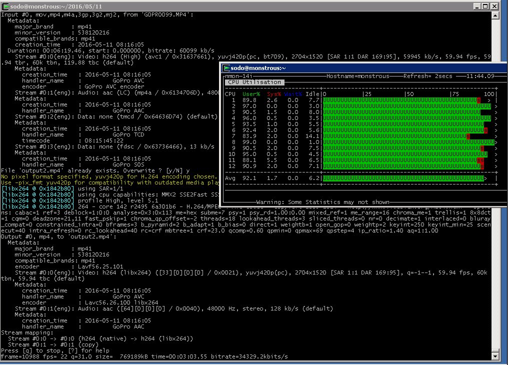This screenshot has height=365, width=508.
Task: Click the CPU 2 usage bar in nmon
Action: click(x=407, y=106)
